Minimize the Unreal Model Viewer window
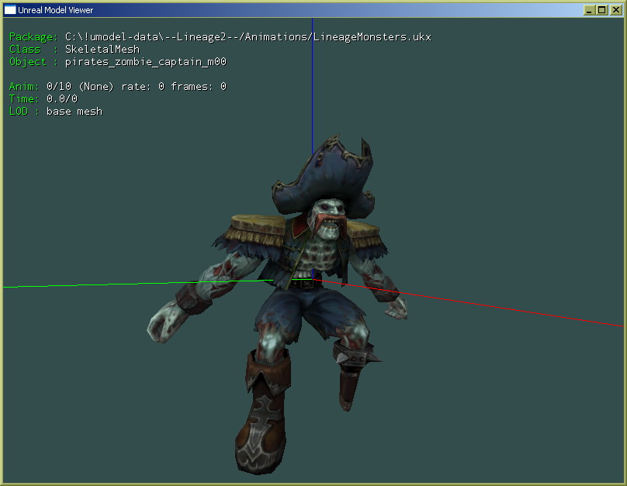627x486 pixels. coord(588,10)
